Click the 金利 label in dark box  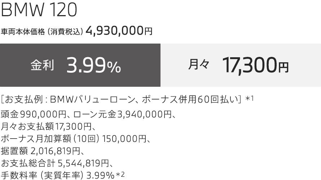pyautogui.click(x=42, y=65)
